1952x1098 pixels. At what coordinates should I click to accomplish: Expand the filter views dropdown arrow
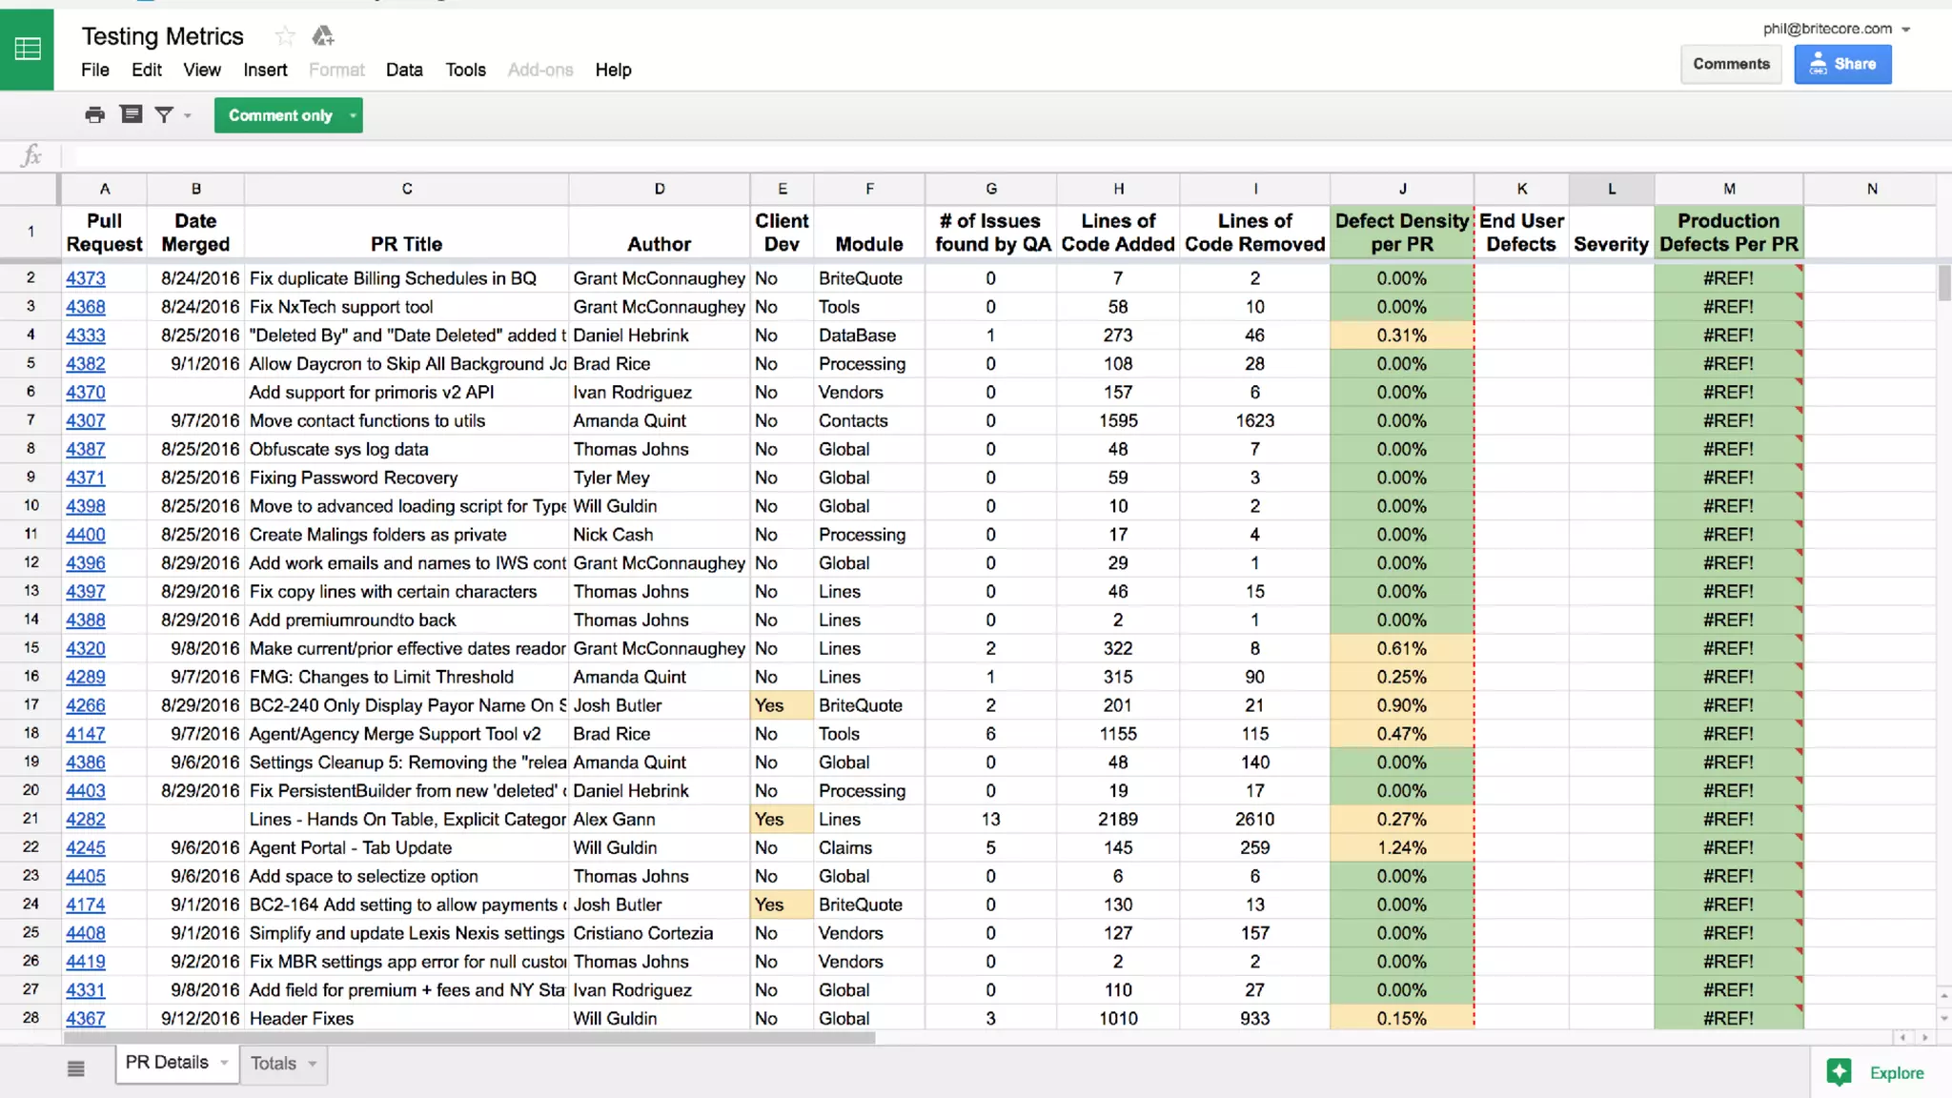(x=188, y=115)
